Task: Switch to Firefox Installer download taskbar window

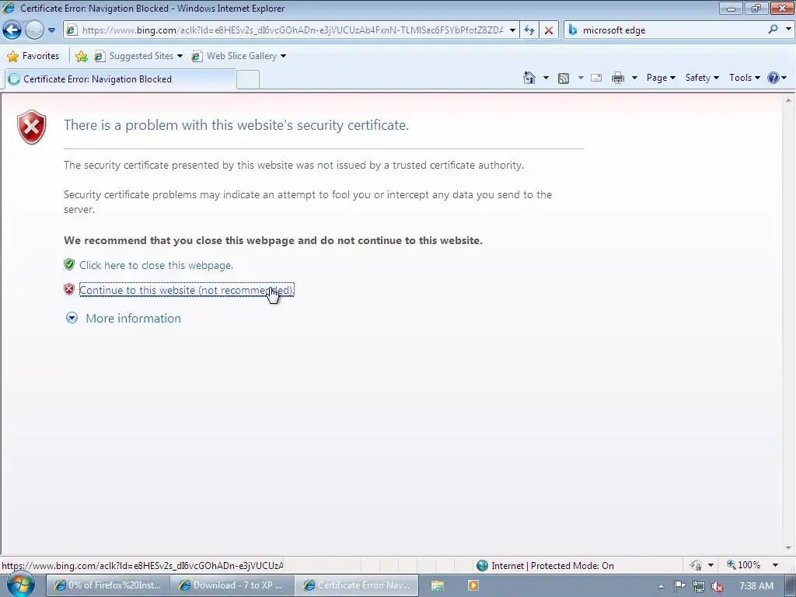Action: point(107,585)
